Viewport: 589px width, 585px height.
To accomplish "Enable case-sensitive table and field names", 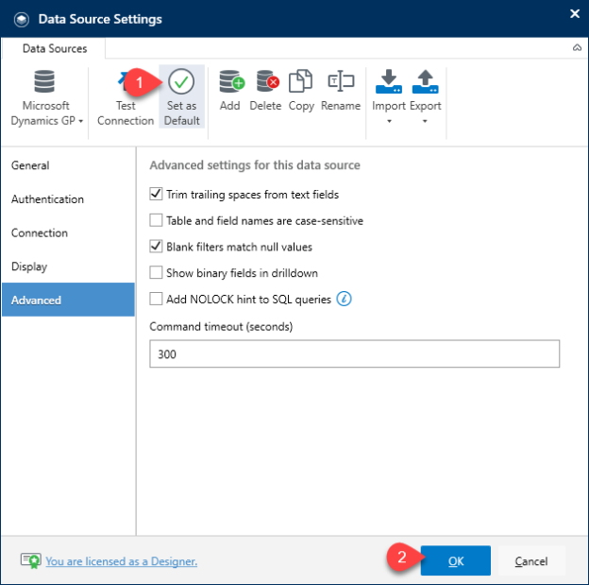I will [156, 220].
